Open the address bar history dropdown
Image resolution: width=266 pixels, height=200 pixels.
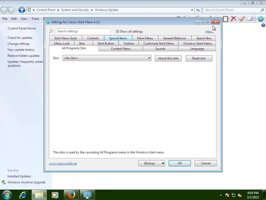192,10
